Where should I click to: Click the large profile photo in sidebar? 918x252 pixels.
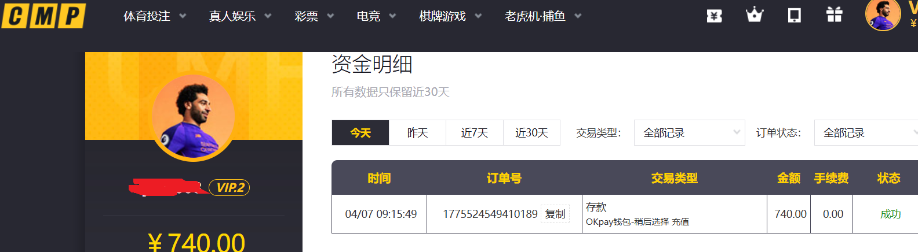pyautogui.click(x=194, y=118)
